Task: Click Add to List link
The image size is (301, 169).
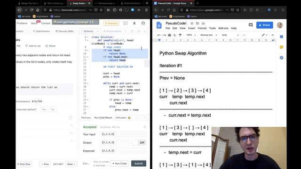Action: pyautogui.click(x=33, y=46)
